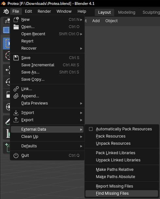Image resolution: width=160 pixels, height=199 pixels.
Task: Open the viewport Add menu
Action: point(96,21)
